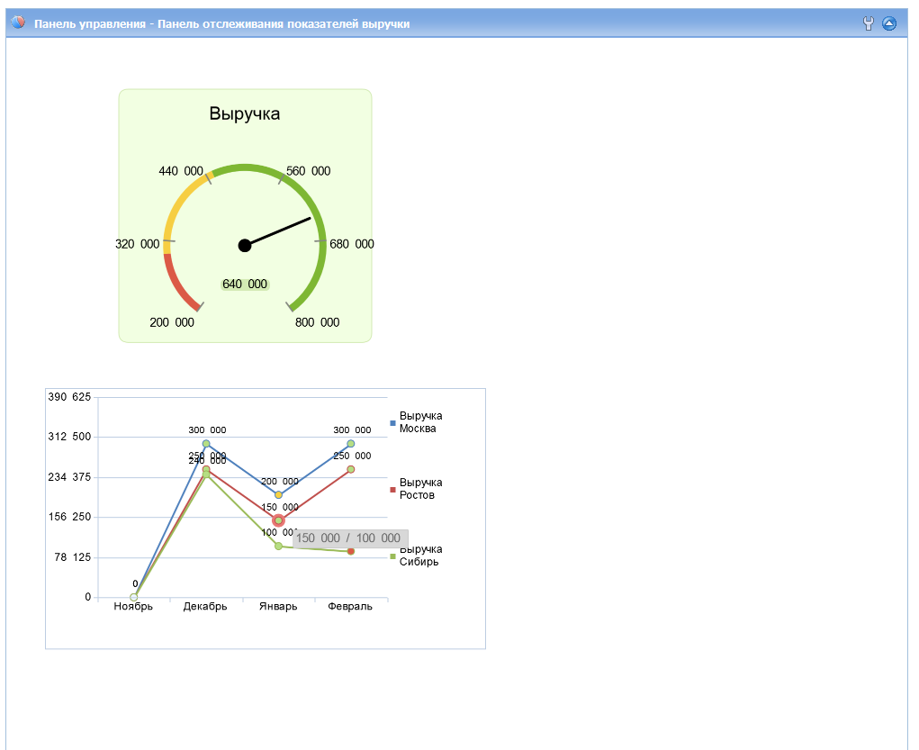Image resolution: width=919 pixels, height=750 pixels.
Task: Click the yellow January 200 000 data point
Action: pos(278,494)
